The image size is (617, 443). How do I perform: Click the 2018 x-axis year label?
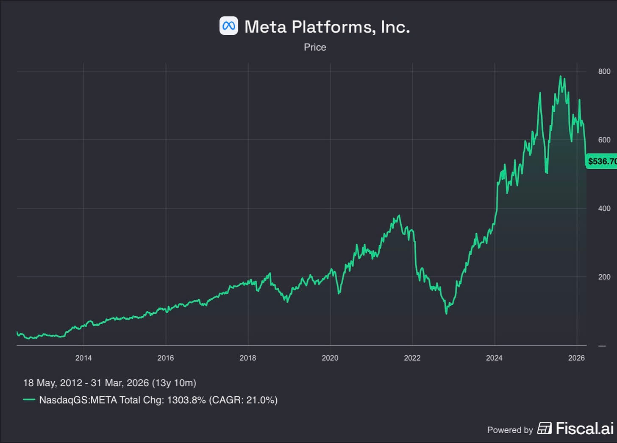point(248,358)
